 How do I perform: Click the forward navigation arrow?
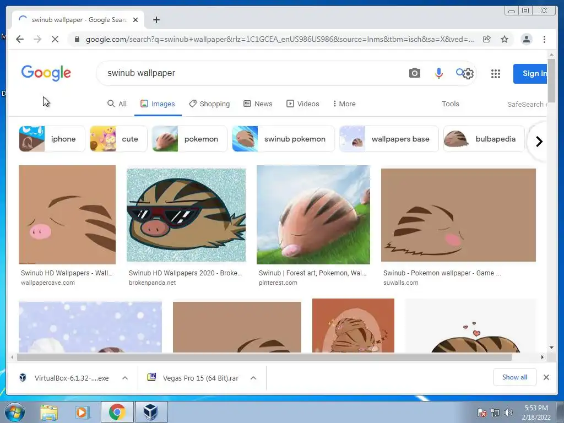tap(37, 39)
